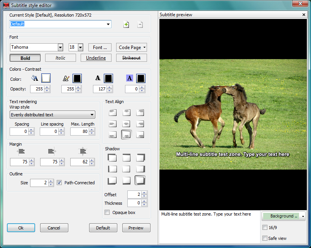This screenshot has height=248, width=311.
Task: Disable the Path-Connected checkbox
Action: (59, 183)
